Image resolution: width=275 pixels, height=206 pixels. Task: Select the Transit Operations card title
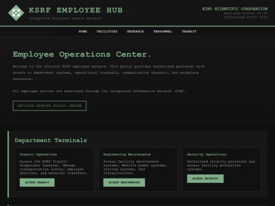coord(38,154)
